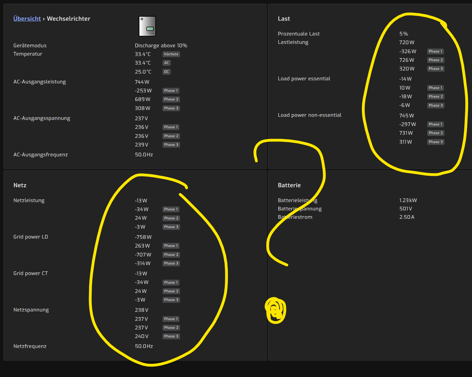
Task: Click the Batterie section heading
Action: tap(289, 185)
